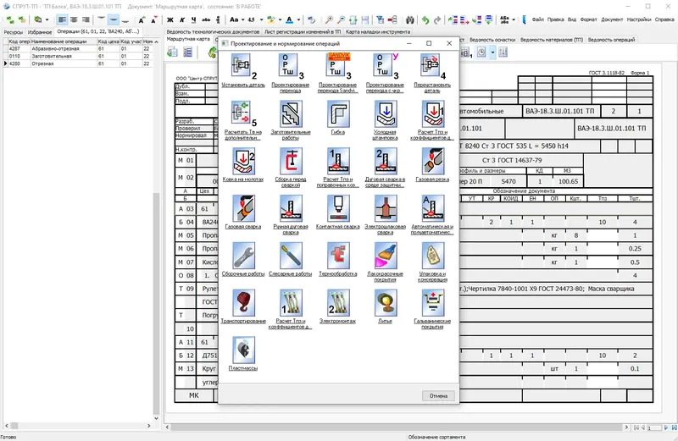The image size is (678, 441).
Task: Toggle bold 'Ж' formatting
Action: tap(170, 19)
